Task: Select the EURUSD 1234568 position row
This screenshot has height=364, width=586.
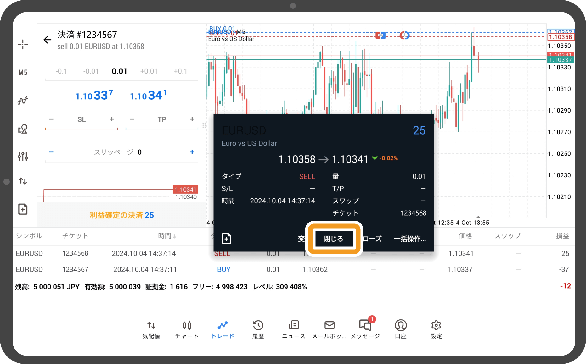Action: (x=294, y=253)
